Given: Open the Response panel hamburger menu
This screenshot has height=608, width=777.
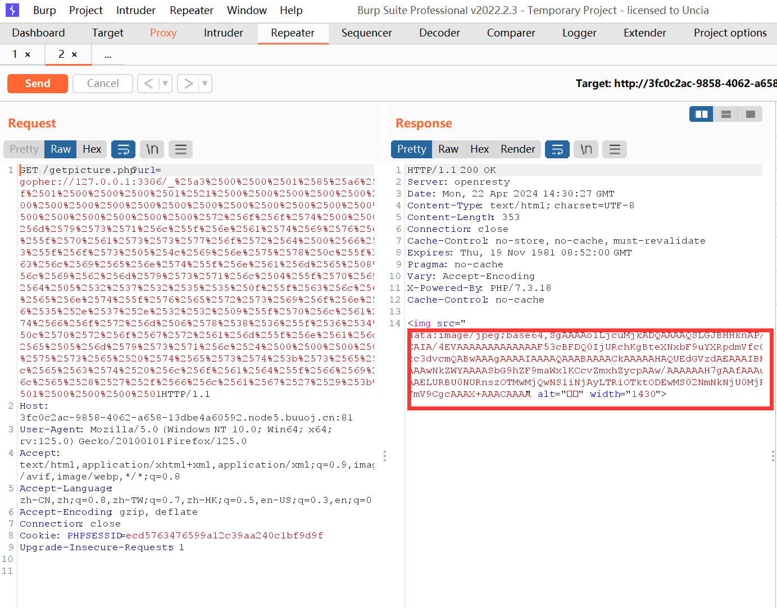Looking at the screenshot, I should [x=615, y=149].
